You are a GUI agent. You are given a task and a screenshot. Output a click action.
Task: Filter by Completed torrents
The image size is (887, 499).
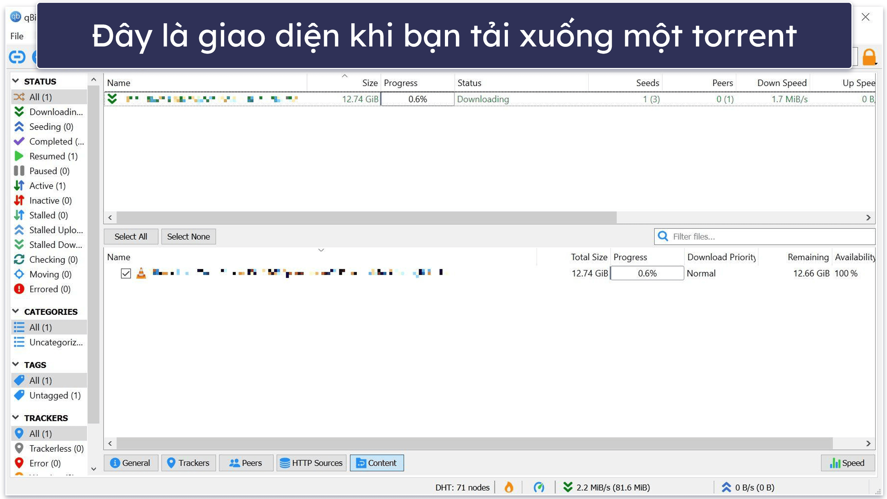click(x=49, y=141)
